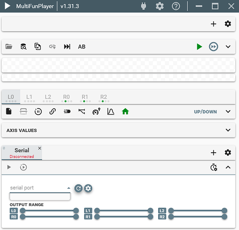Click the UP/DOWN axis label
Screen dimensions: 239x230
tap(205, 112)
